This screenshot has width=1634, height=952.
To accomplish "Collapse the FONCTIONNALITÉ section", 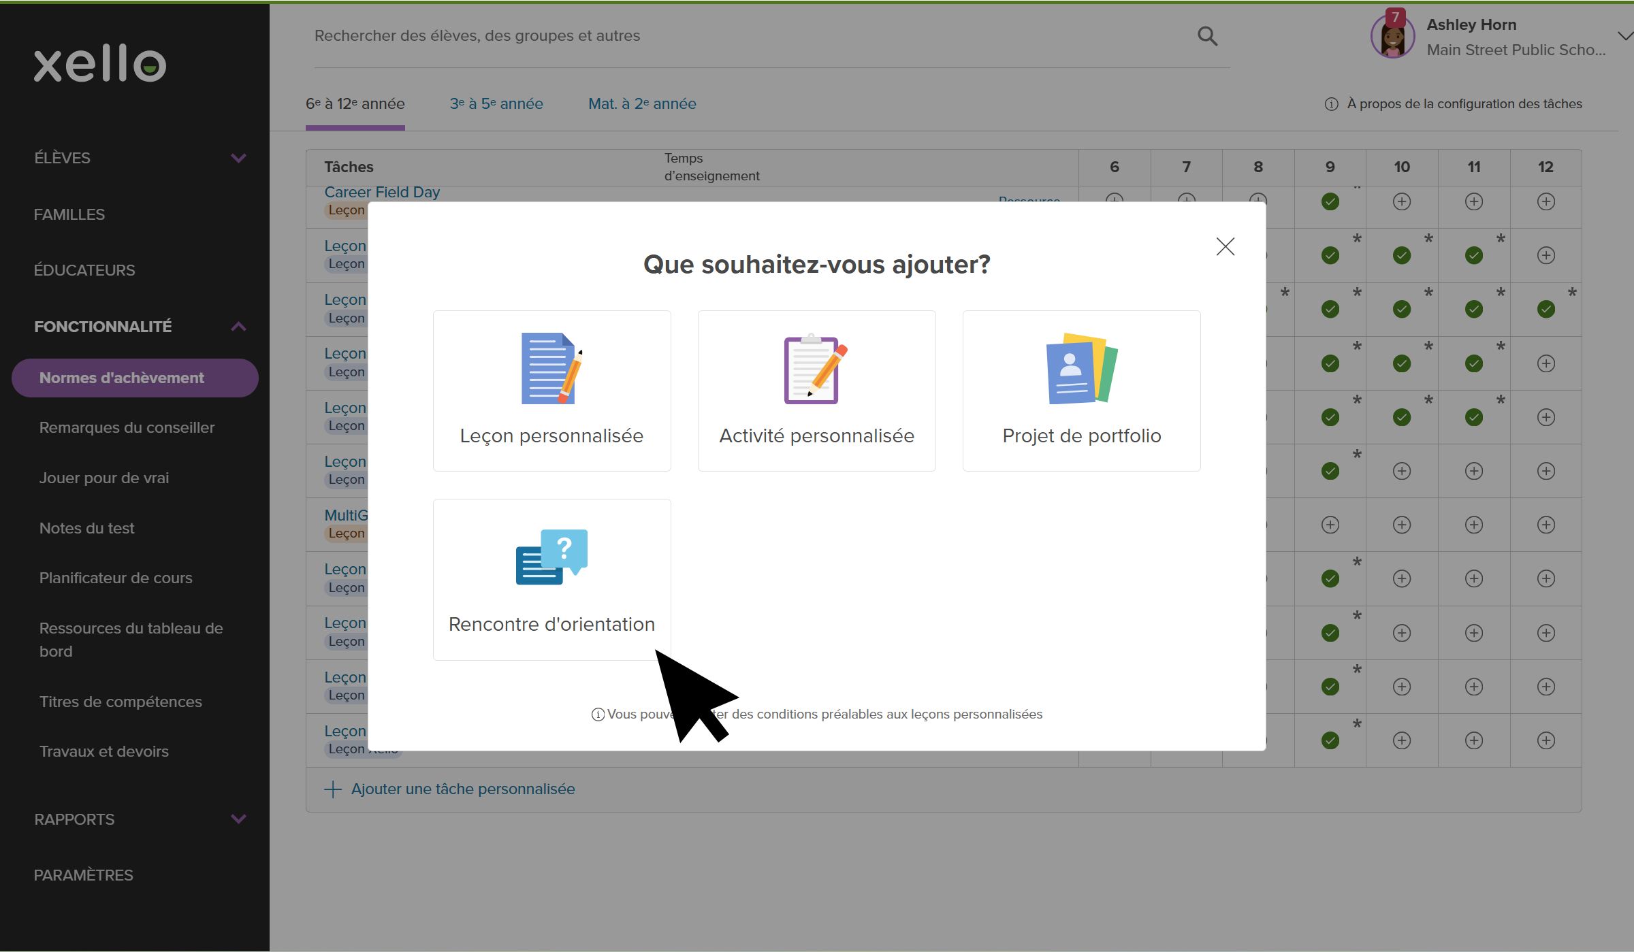I will point(238,327).
